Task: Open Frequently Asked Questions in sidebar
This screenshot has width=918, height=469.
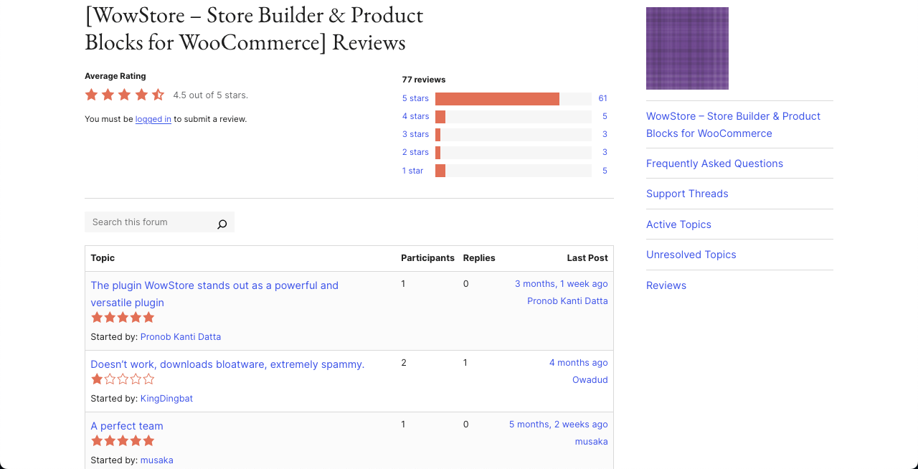Action: coord(714,164)
